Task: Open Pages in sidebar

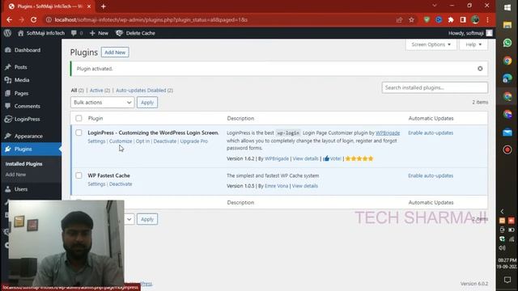Action: 21,94
